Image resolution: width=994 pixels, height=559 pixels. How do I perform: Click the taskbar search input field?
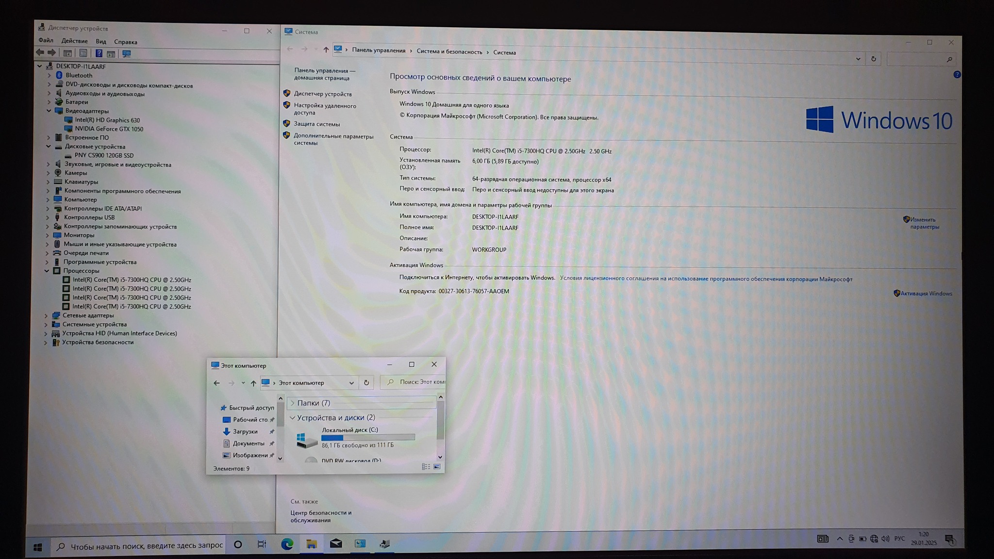click(x=146, y=545)
